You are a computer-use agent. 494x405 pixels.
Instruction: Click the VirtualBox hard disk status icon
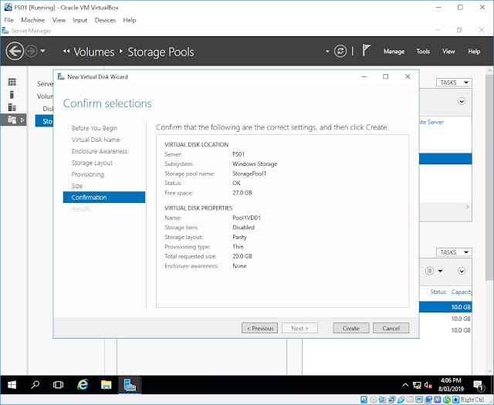pyautogui.click(x=364, y=400)
